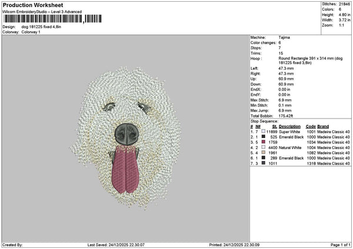Click the dog's left eye in preview

pos(109,106)
